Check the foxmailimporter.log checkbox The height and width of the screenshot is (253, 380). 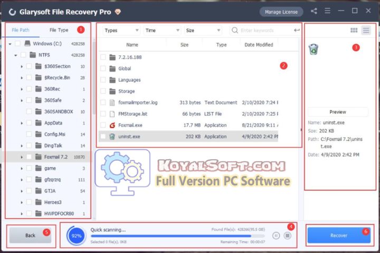click(x=103, y=103)
